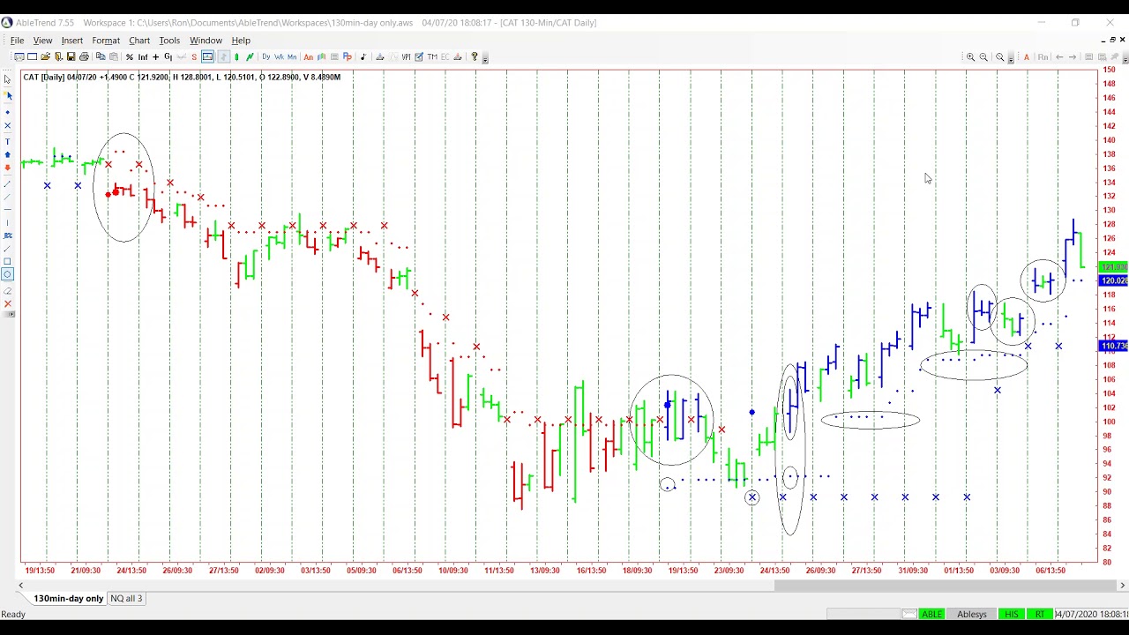Click the red An toolbar icon

308,57
